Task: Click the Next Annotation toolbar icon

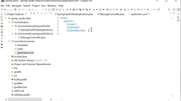Action: 128,10
